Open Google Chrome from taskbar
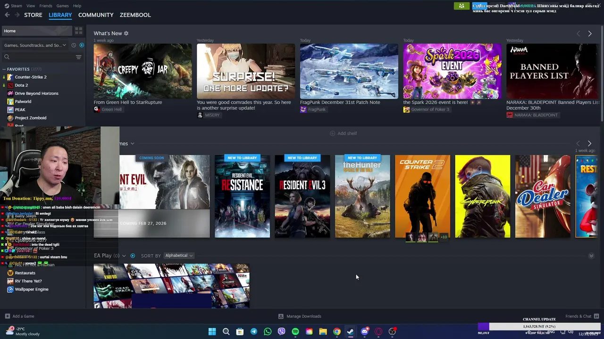The width and height of the screenshot is (604, 339). tap(337, 331)
